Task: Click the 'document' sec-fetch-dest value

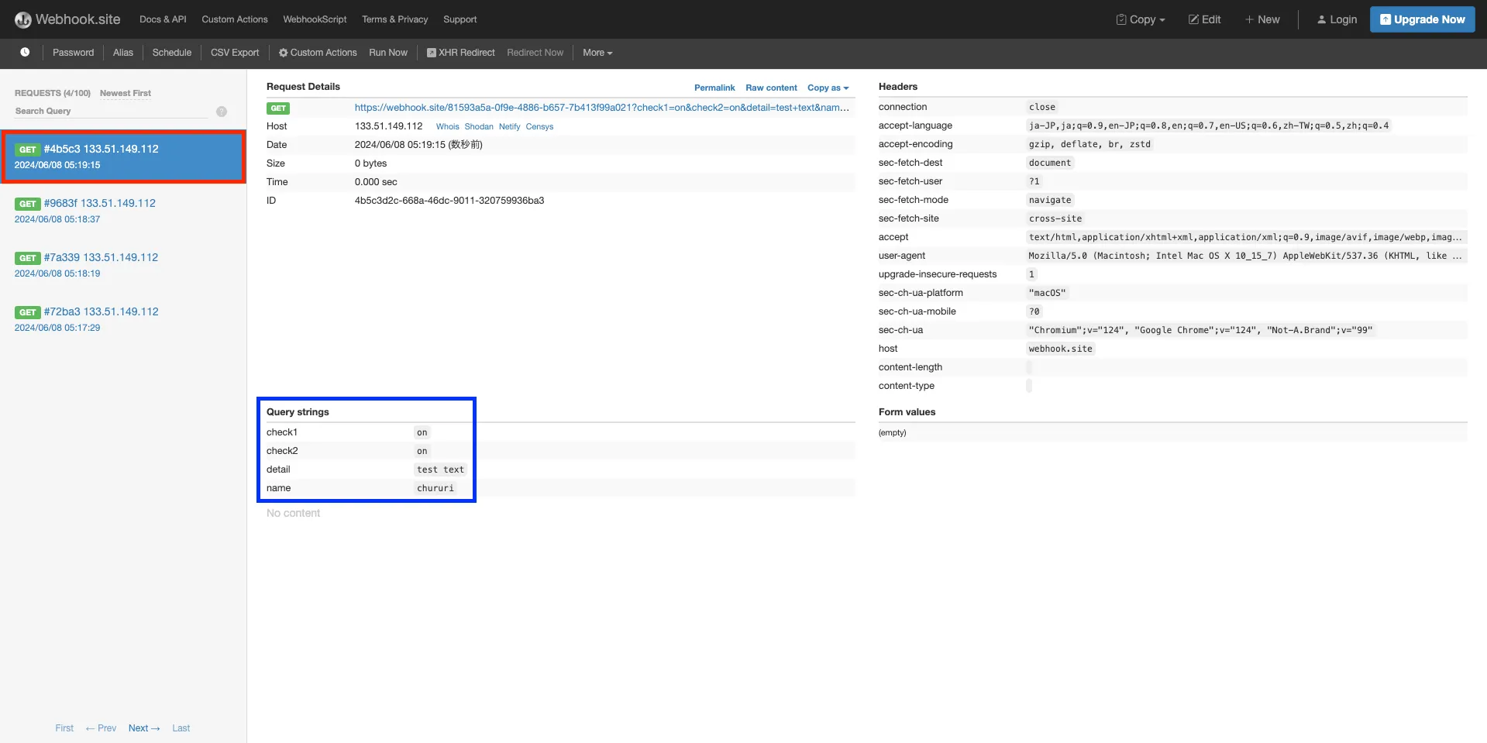Action: (x=1050, y=163)
